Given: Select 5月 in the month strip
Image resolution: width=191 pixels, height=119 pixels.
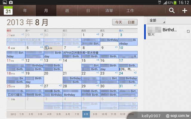Looking at the screenshot, I should click(58, 114).
